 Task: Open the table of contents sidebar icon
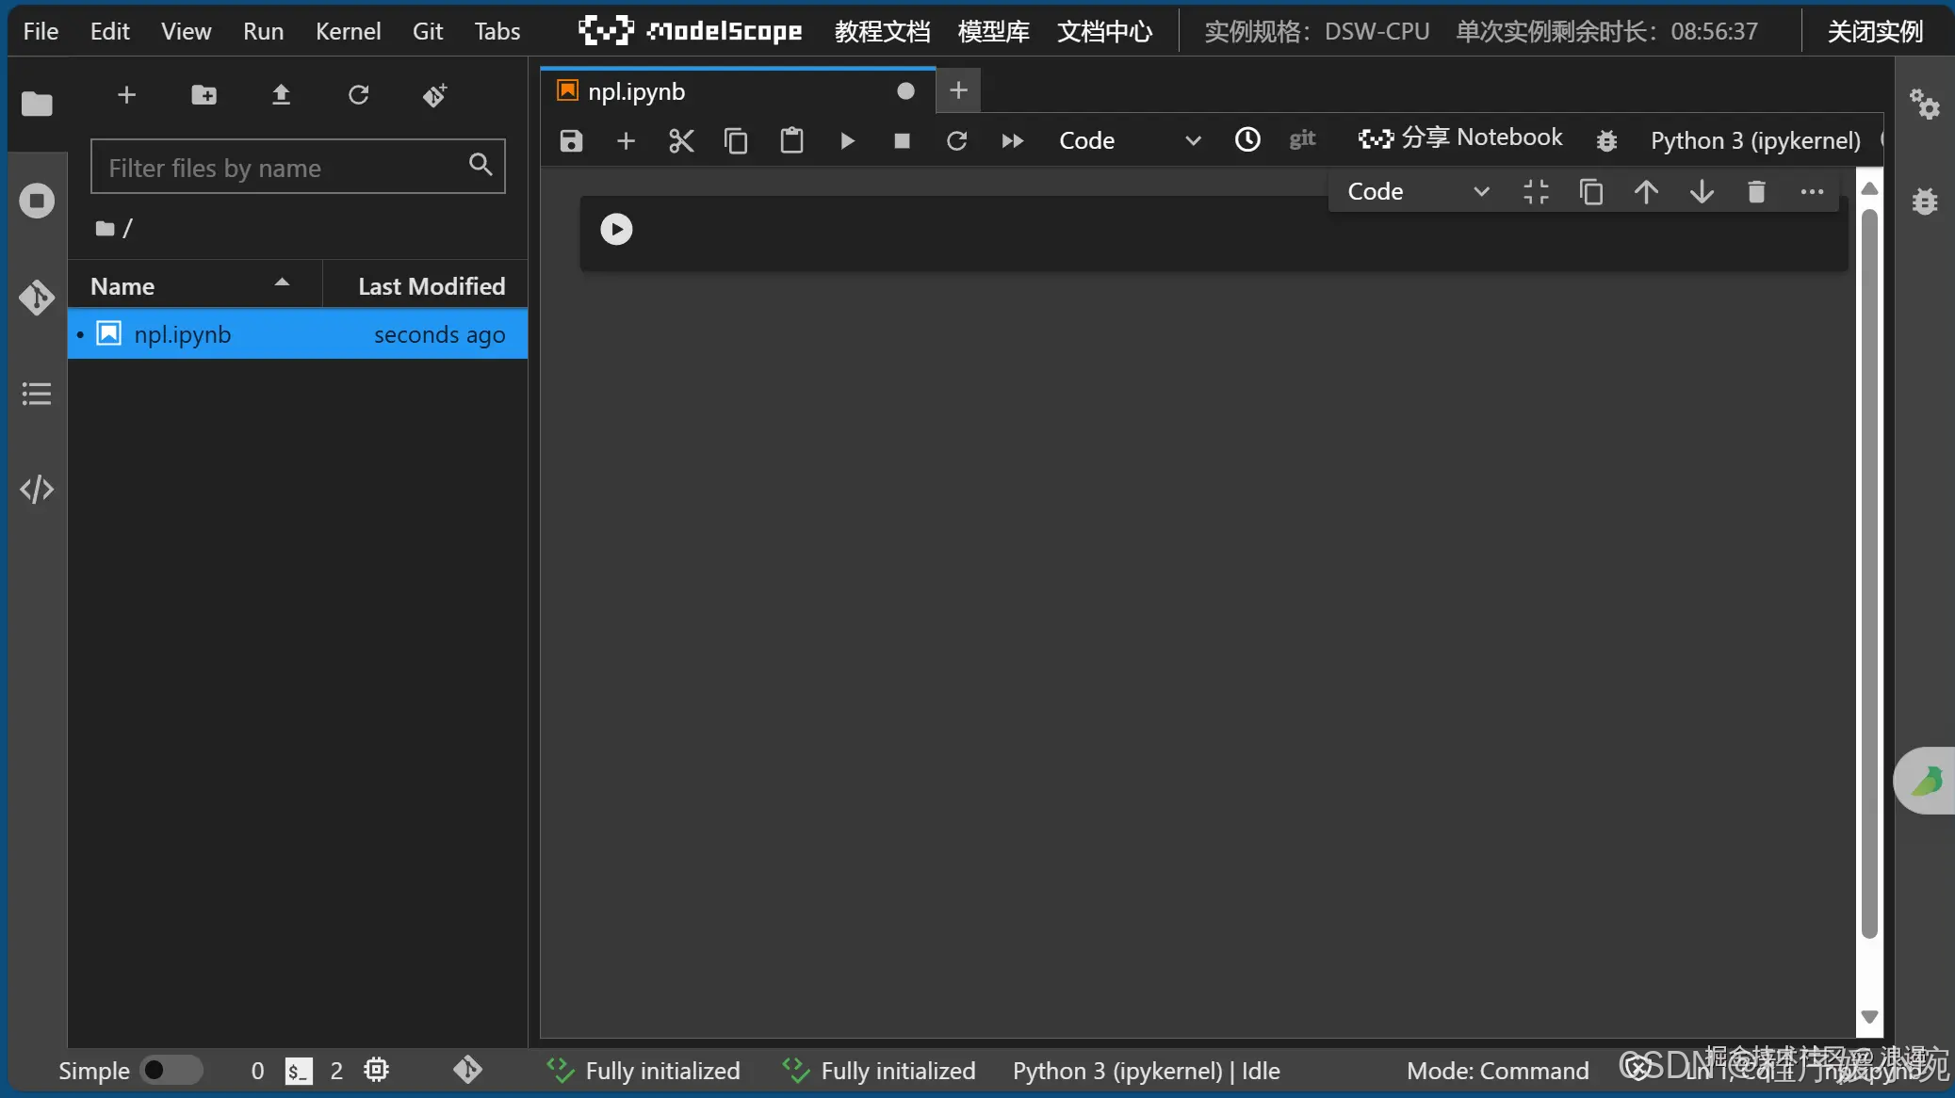tap(37, 394)
